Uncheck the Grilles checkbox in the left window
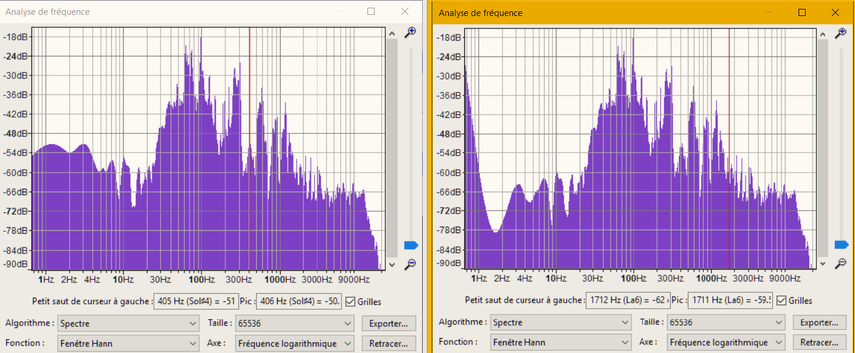This screenshot has height=353, width=855. 350,302
